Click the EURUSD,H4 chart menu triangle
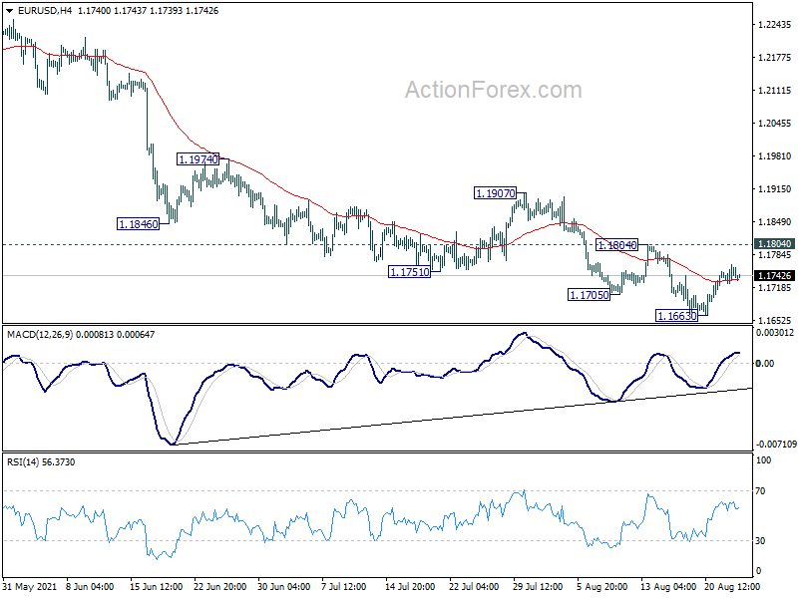Image resolution: width=798 pixels, height=598 pixels. point(10,11)
